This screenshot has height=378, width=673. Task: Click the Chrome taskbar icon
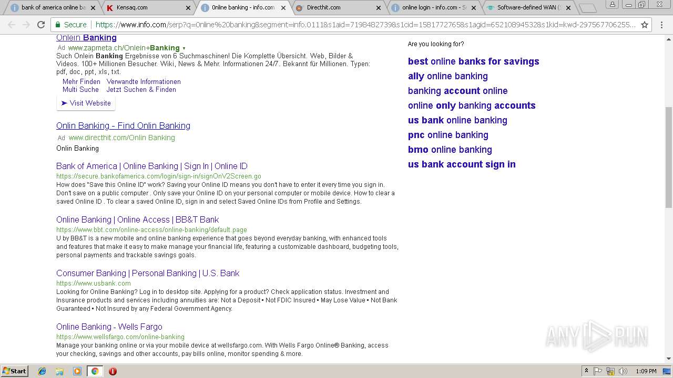[x=95, y=371]
